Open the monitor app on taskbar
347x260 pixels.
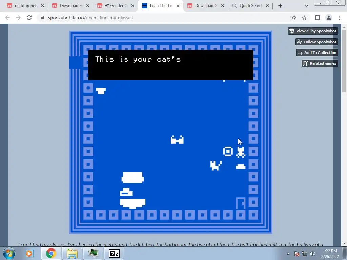click(x=93, y=253)
